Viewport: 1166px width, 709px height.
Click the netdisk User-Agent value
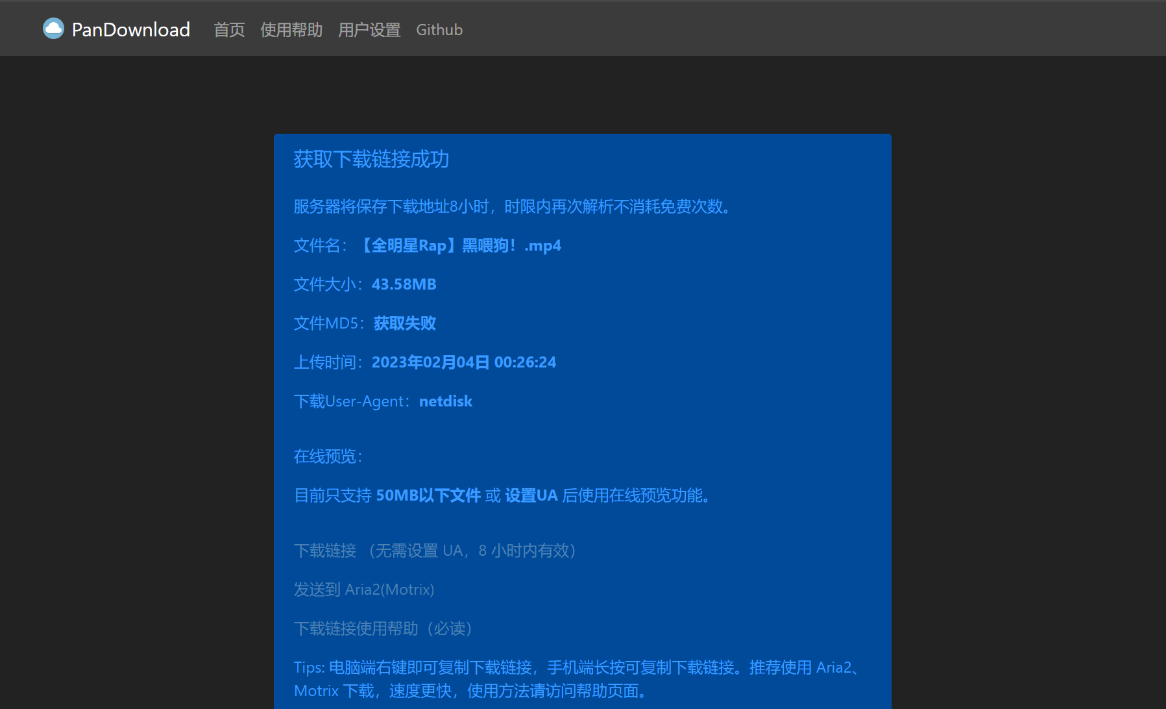[x=445, y=401]
